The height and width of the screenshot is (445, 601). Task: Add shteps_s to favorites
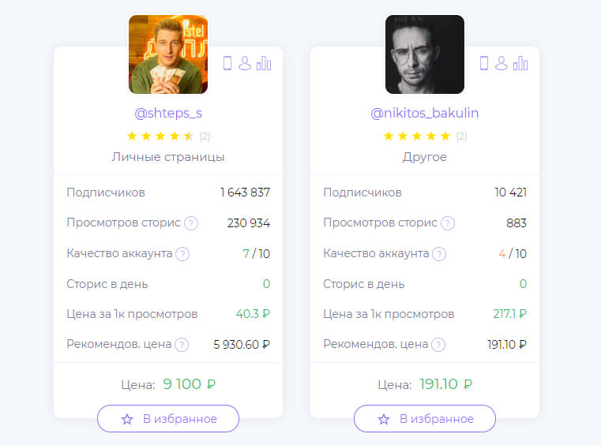[x=168, y=419]
